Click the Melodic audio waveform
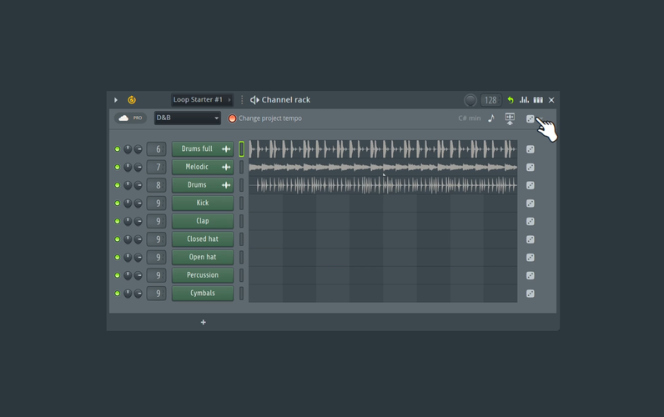 coord(383,168)
